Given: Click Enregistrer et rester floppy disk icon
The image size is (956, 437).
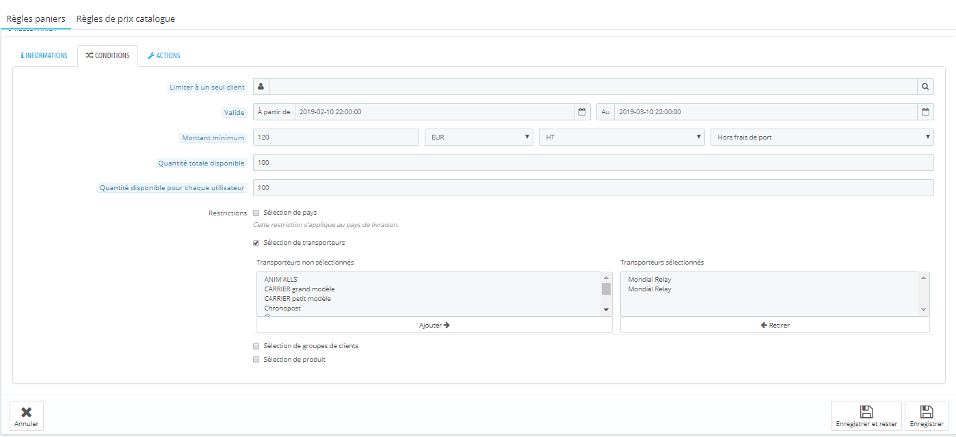Looking at the screenshot, I should 866,412.
